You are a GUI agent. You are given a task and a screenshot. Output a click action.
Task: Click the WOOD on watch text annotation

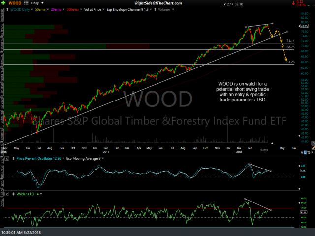tap(243, 92)
